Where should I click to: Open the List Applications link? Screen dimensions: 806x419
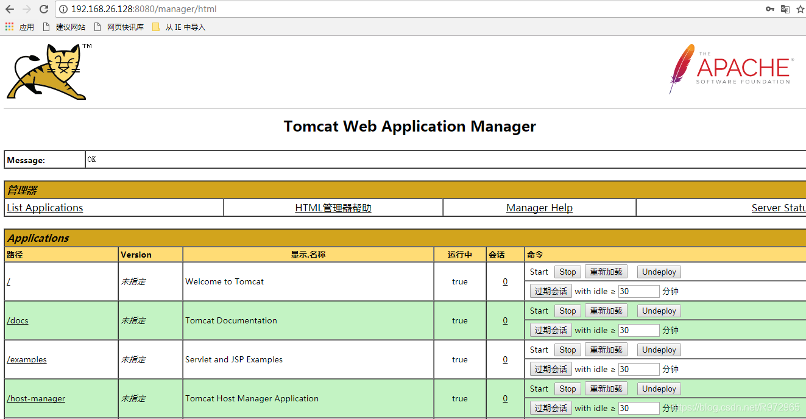click(x=45, y=208)
